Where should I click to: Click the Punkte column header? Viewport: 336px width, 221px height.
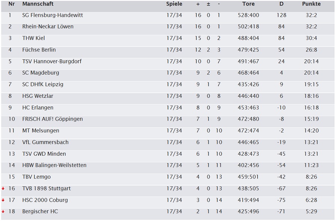tap(311, 4)
